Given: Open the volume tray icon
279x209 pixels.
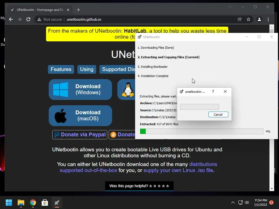Looking at the screenshot, I should (x=247, y=202).
